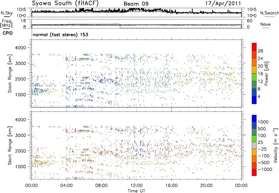Click the Velocity [m s-1] colorbar title
The image size is (279, 193).
[x=276, y=146]
